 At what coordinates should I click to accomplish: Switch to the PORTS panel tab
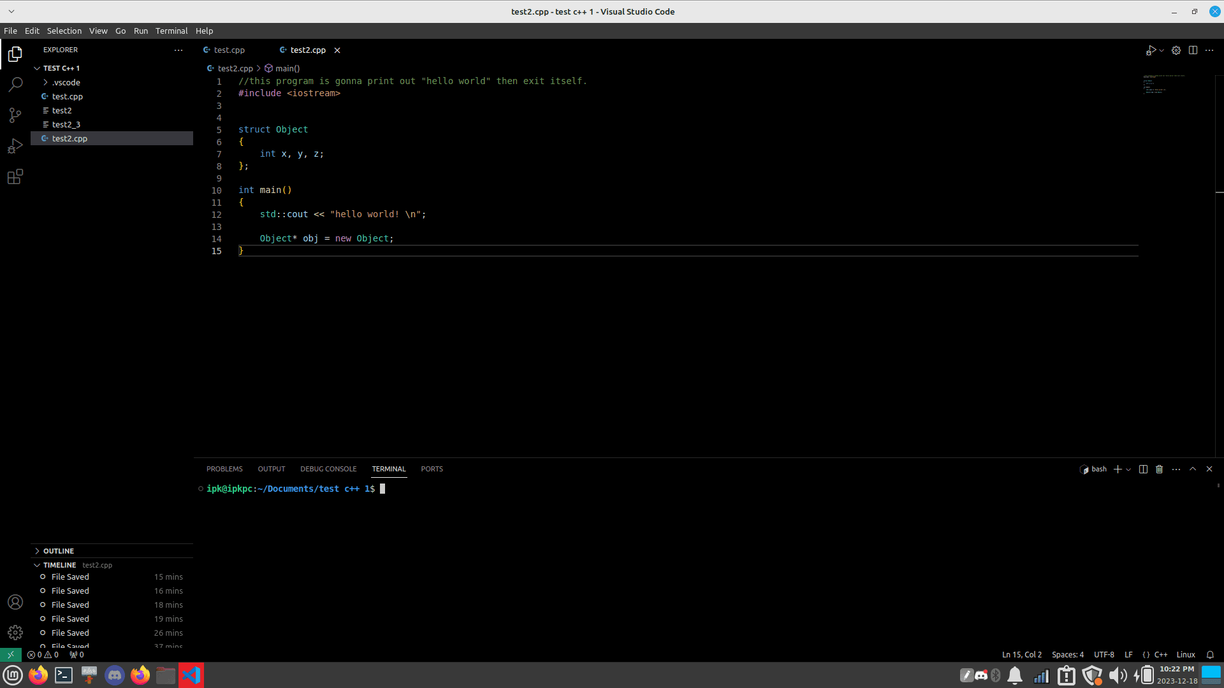tap(432, 469)
